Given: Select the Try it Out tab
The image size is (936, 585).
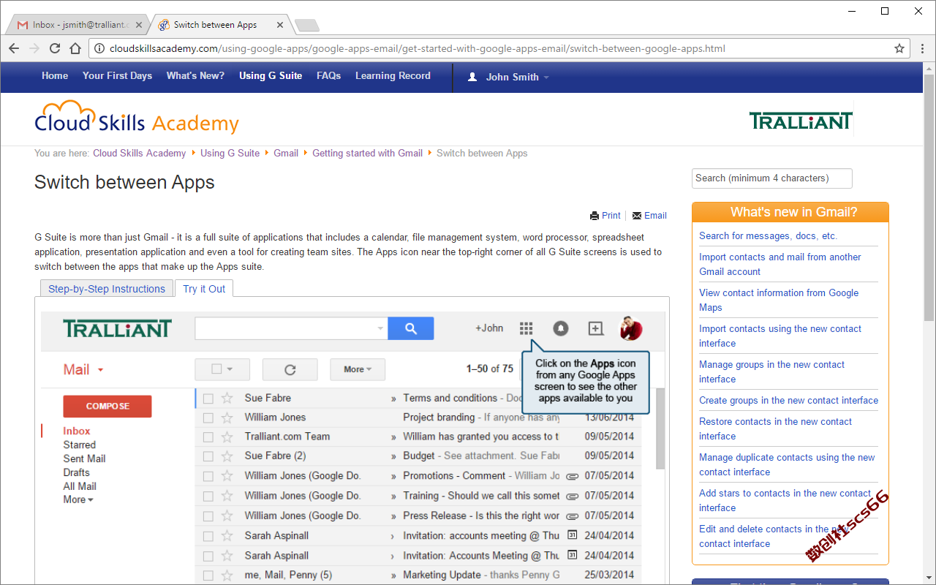Looking at the screenshot, I should click(204, 289).
